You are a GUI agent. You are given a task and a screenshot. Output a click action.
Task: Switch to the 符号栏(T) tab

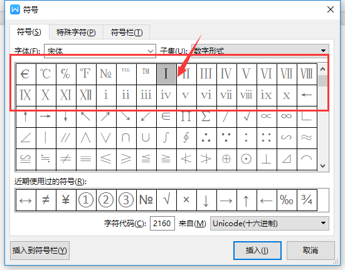127,33
